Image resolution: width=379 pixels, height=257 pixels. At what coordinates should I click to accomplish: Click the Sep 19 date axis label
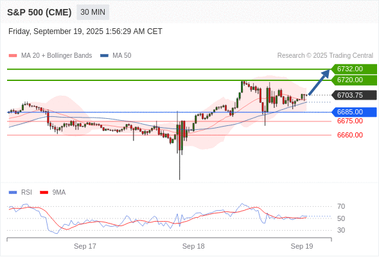click(x=302, y=246)
